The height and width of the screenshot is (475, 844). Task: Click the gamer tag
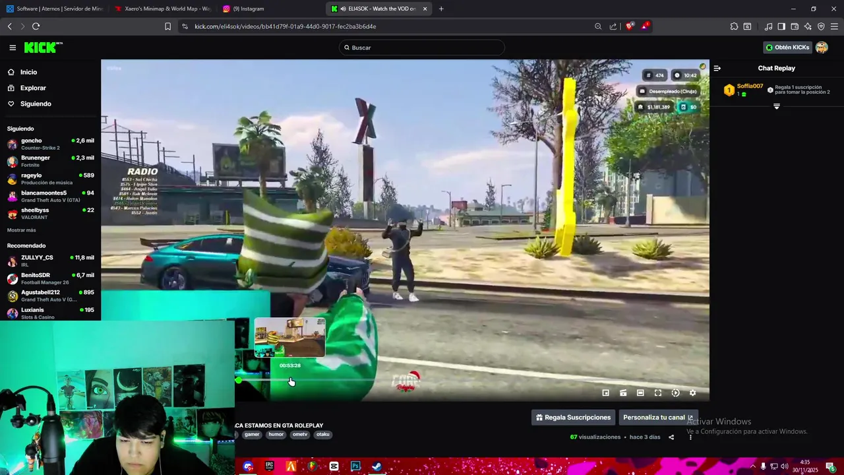pyautogui.click(x=252, y=435)
